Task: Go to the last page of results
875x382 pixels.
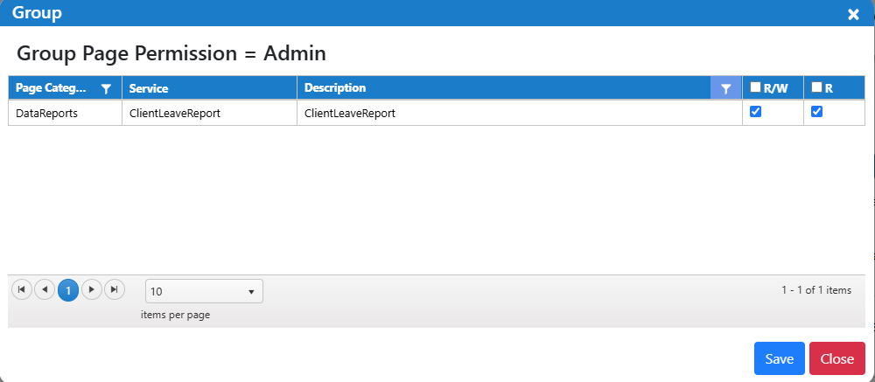Action: point(115,289)
